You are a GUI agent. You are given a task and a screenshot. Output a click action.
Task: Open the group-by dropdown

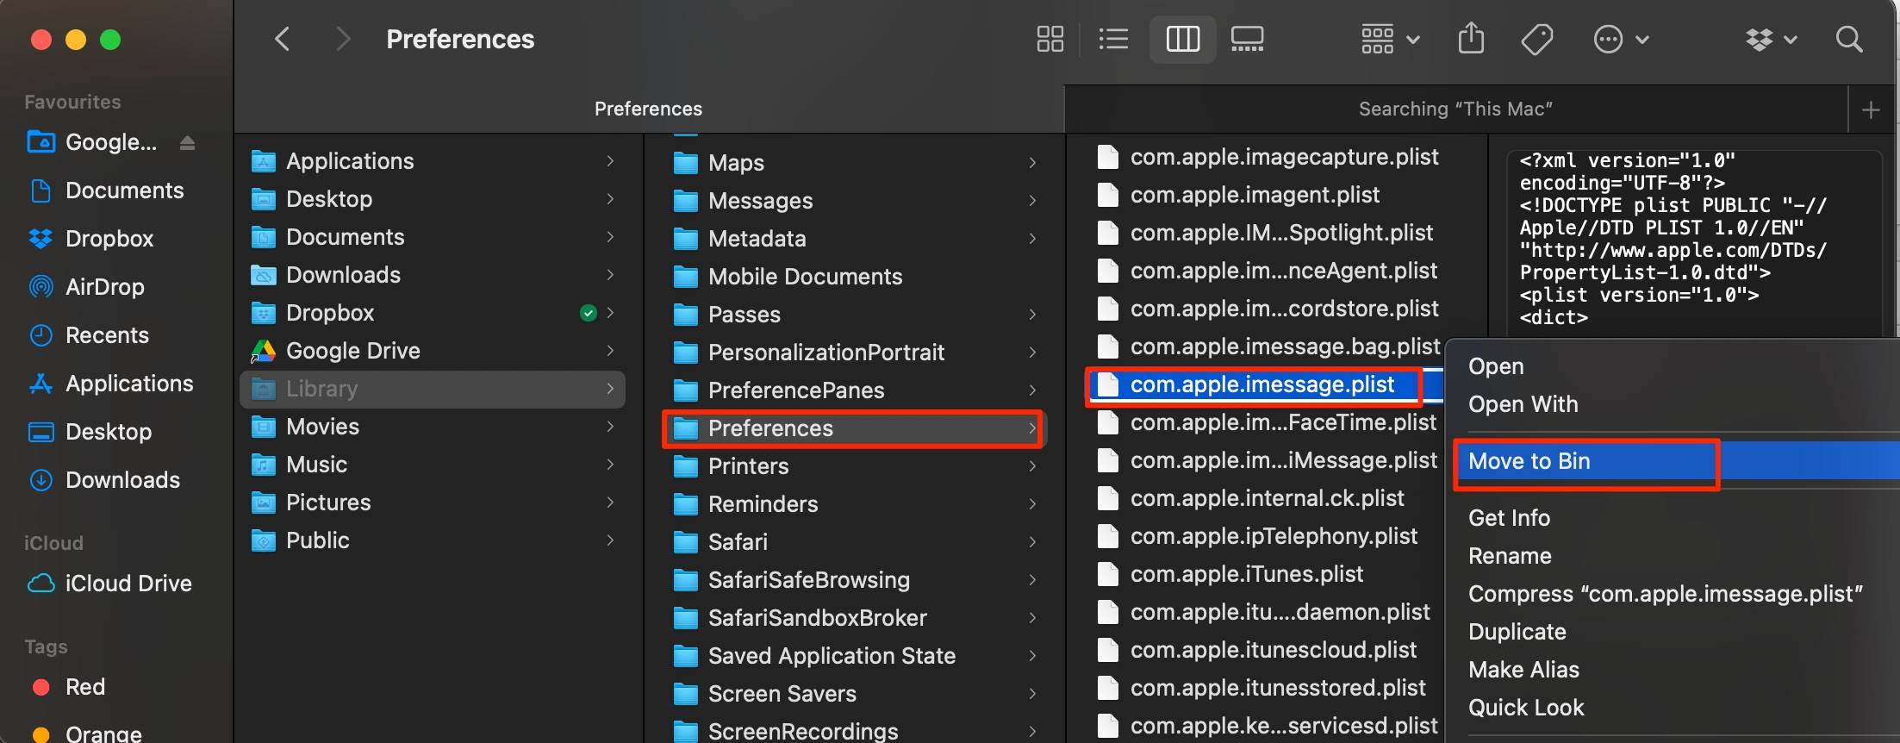(1389, 39)
